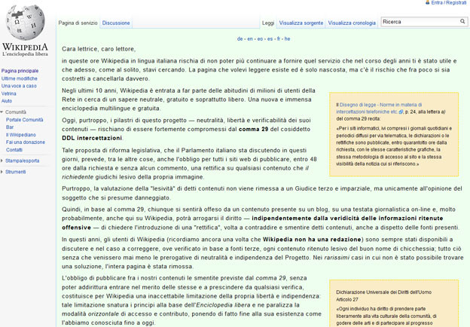Open the Aiuto sidebar link
The image size is (470, 327).
[x=7, y=101]
